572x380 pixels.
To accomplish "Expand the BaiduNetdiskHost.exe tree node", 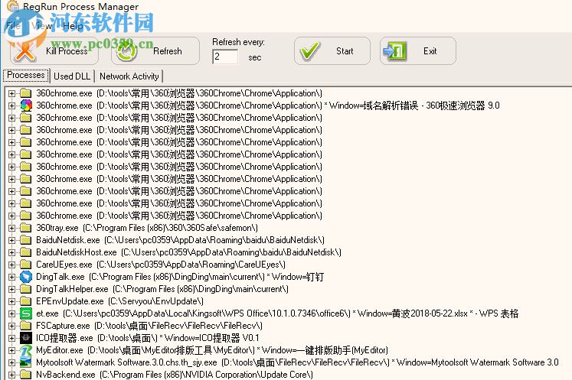I will coord(11,252).
